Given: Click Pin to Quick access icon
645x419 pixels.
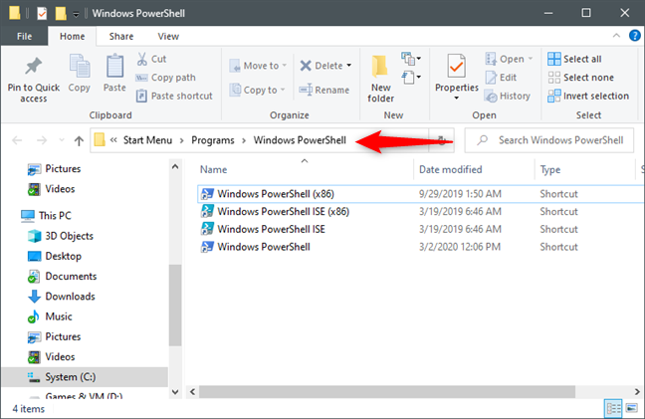Looking at the screenshot, I should pyautogui.click(x=33, y=67).
